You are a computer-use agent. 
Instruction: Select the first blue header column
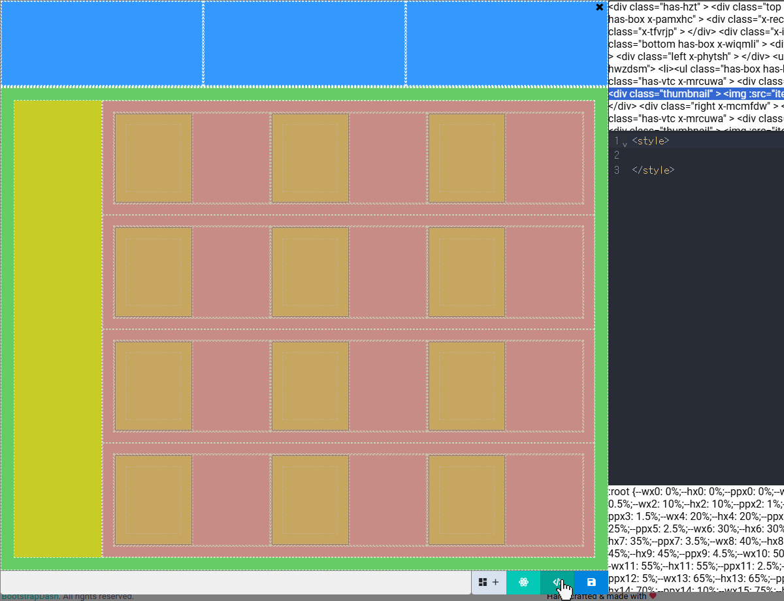[102, 43]
